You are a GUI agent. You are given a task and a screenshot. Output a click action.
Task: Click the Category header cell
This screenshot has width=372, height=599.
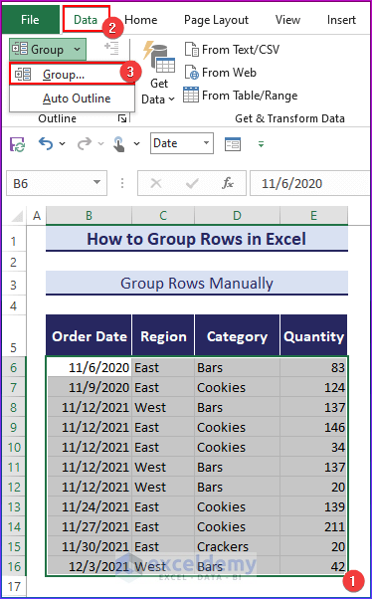click(x=237, y=335)
